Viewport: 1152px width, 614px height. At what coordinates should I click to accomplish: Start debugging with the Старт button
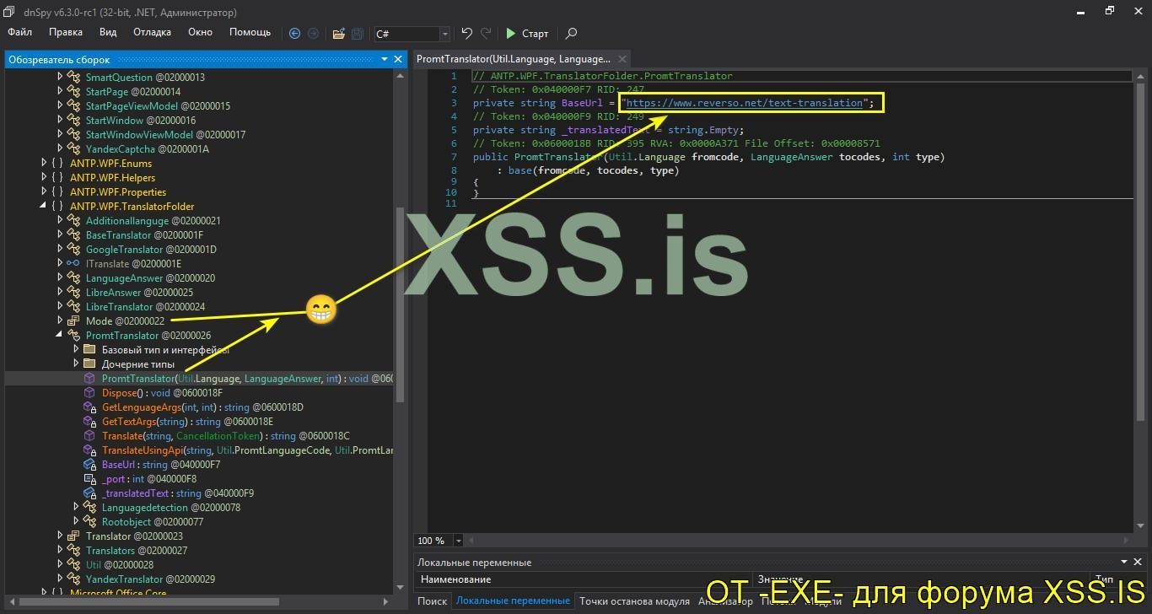point(527,34)
